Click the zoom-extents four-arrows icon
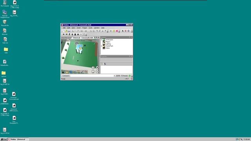Viewport: 251px width, 141px height. click(x=84, y=34)
